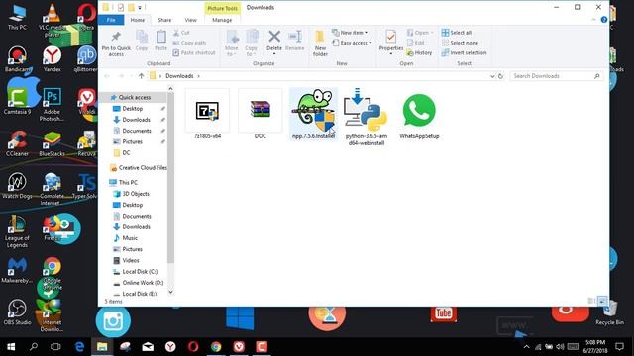Refresh the Downloads folder
This screenshot has height=356, width=634.
tap(500, 76)
